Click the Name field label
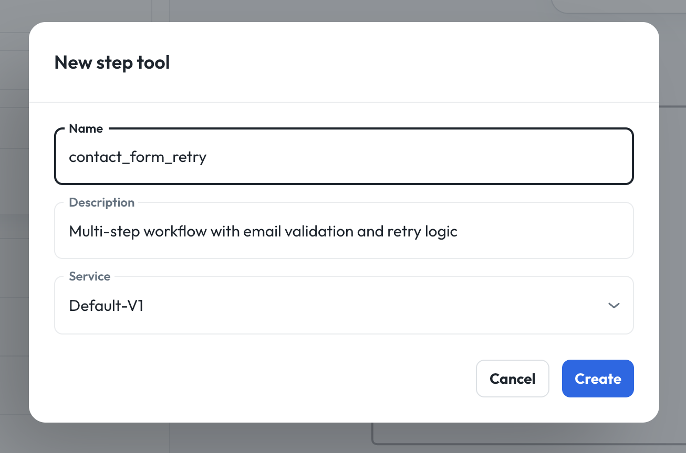 (86, 128)
